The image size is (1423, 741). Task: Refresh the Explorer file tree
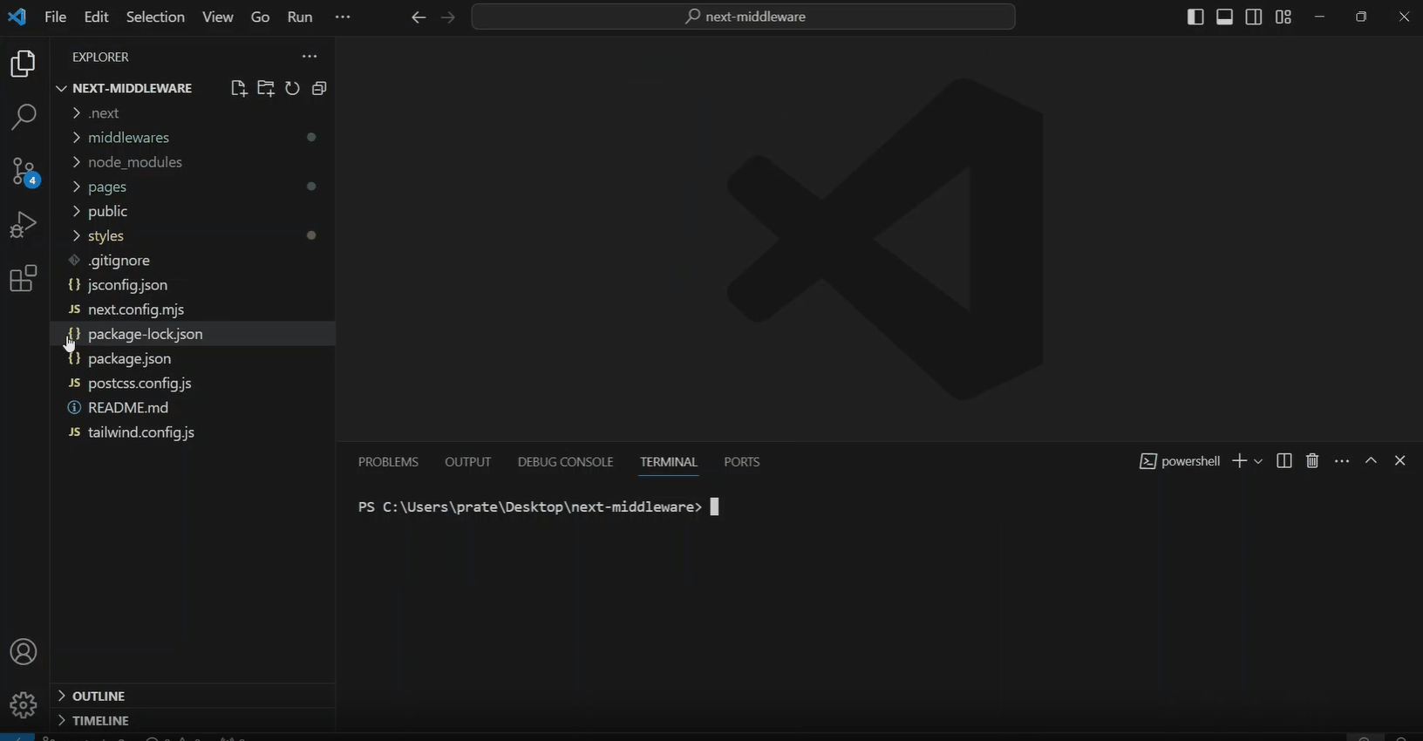tap(293, 88)
